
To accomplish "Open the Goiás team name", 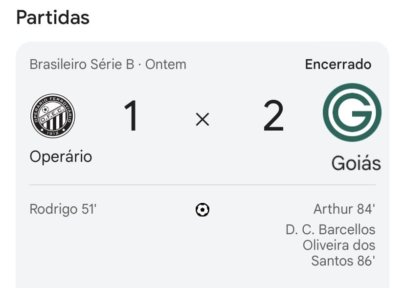I will point(356,163).
